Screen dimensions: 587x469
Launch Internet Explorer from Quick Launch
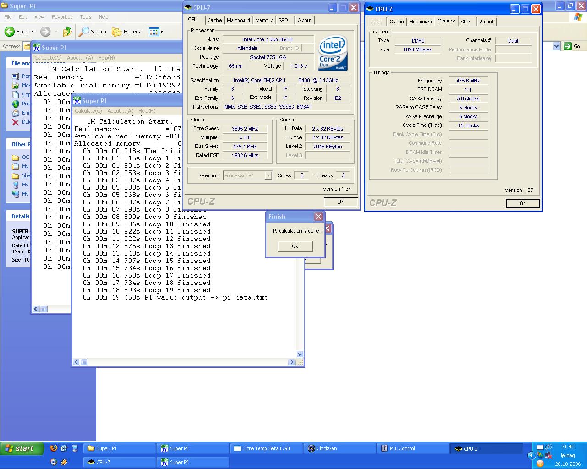pyautogui.click(x=64, y=448)
